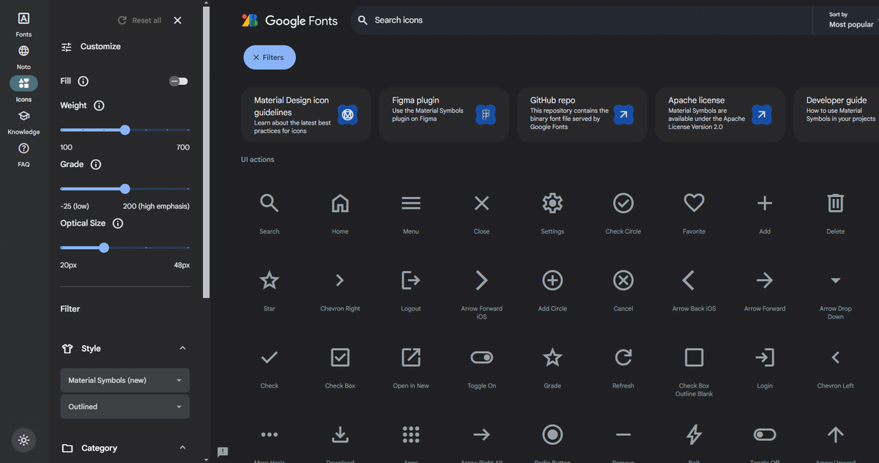This screenshot has width=879, height=463.
Task: Open the GitHub repo card
Action: 582,114
